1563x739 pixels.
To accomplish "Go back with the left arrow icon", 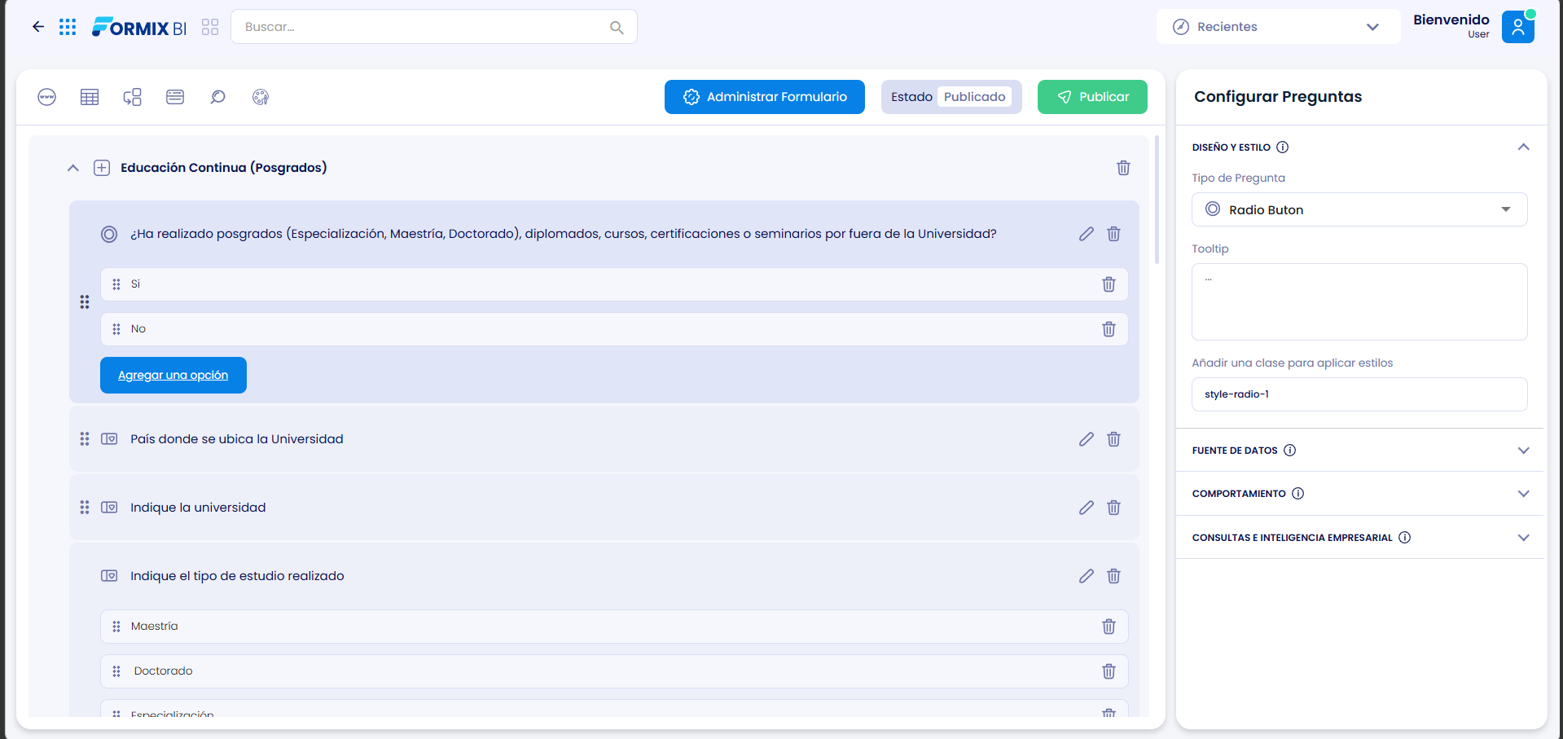I will 38,27.
